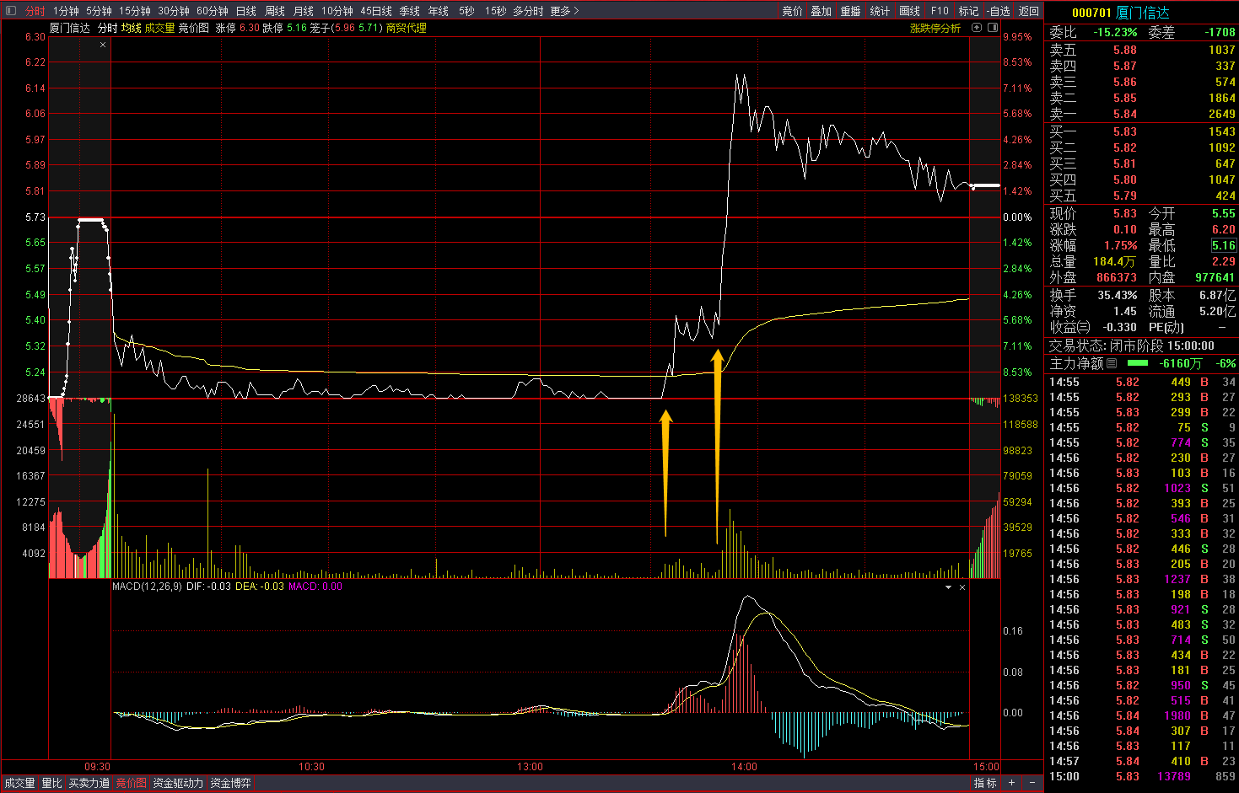
Task: Click the list icon beside 主力净额
Action: pyautogui.click(x=1112, y=363)
